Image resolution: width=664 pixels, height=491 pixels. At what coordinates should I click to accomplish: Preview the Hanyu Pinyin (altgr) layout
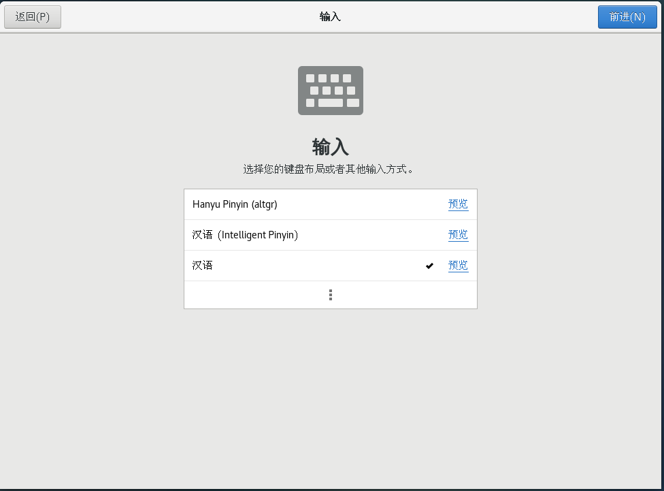[458, 204]
